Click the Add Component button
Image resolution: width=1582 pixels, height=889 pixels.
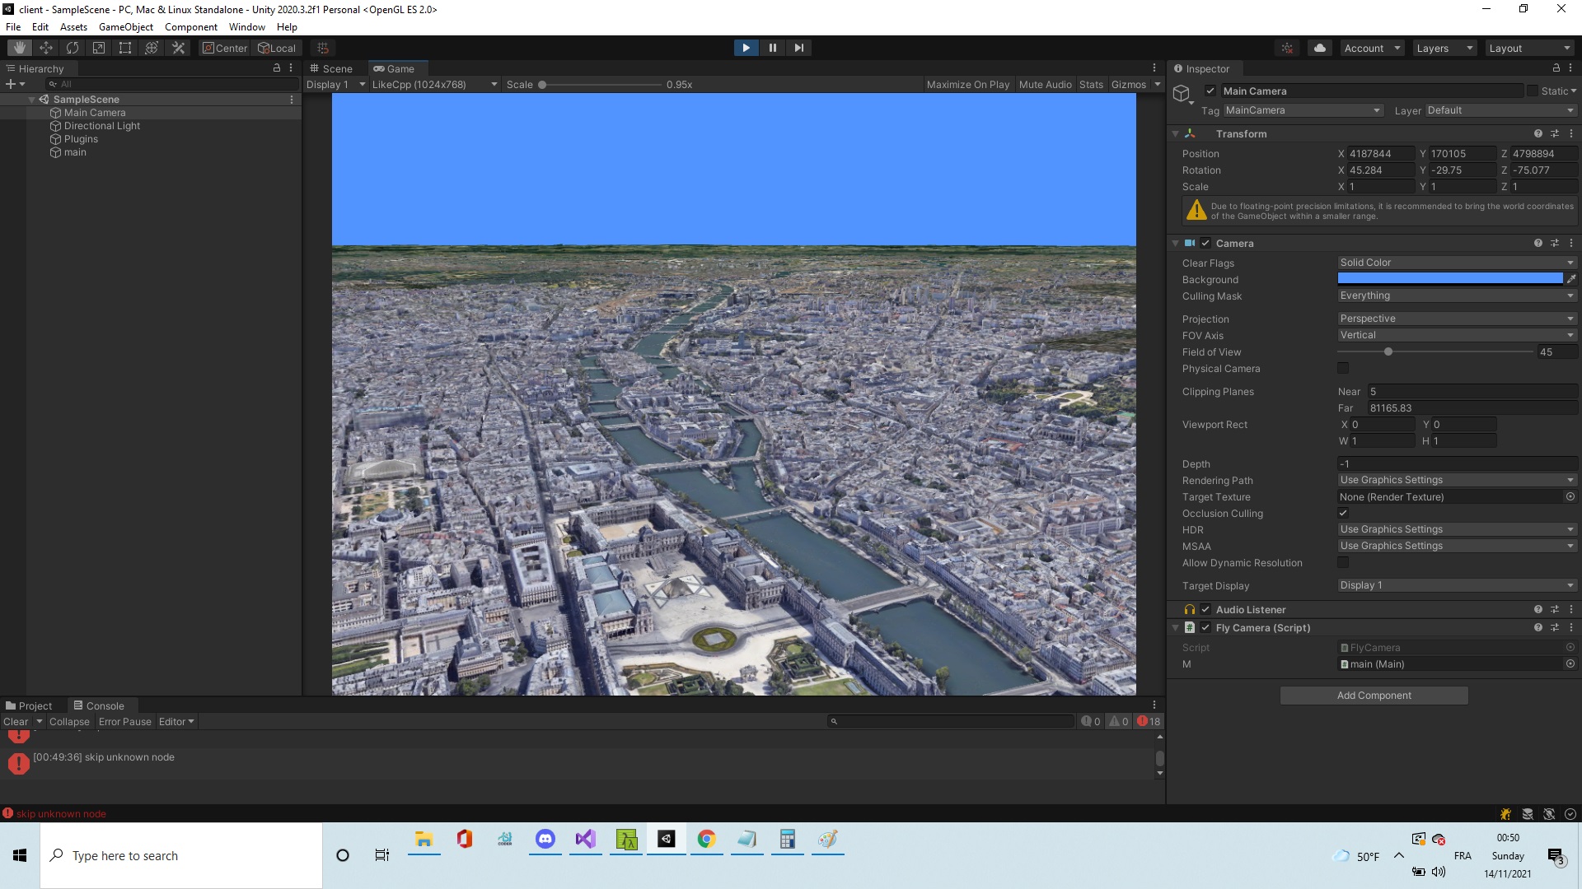tap(1374, 696)
